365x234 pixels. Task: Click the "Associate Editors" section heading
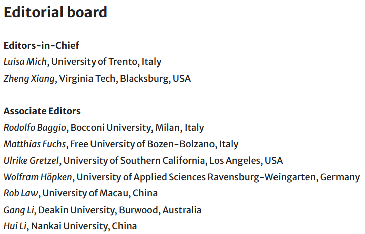[42, 111]
